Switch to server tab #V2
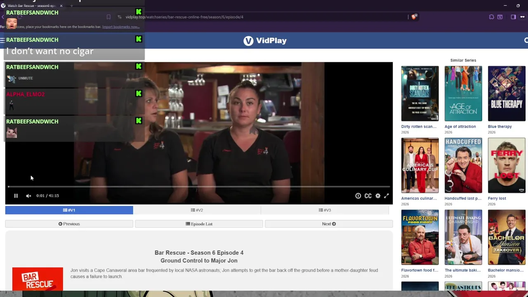The height and width of the screenshot is (297, 528). (197, 210)
